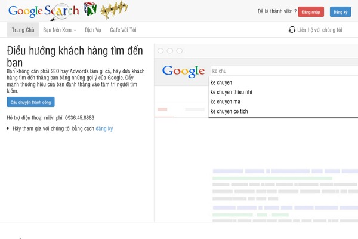
Task: Open the Cafe Với Tôi page
Action: [x=123, y=29]
